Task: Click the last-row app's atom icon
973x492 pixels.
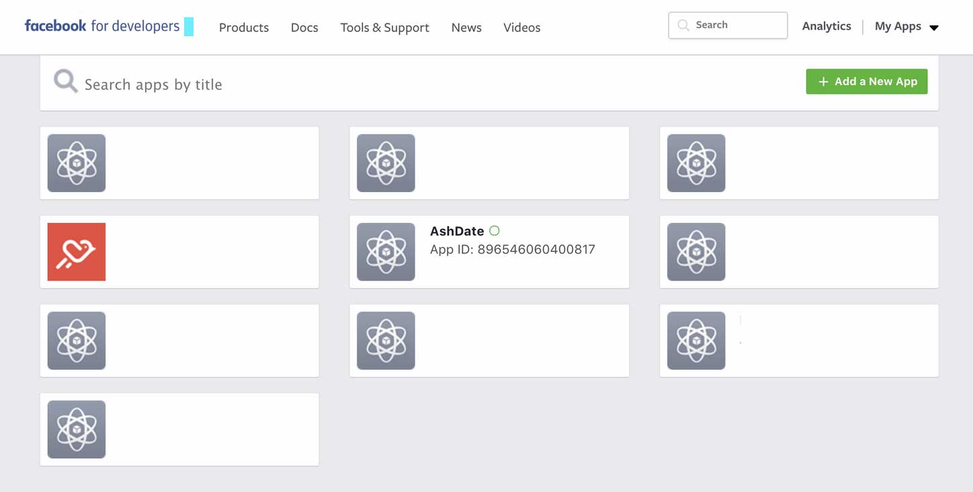Action: pos(77,430)
